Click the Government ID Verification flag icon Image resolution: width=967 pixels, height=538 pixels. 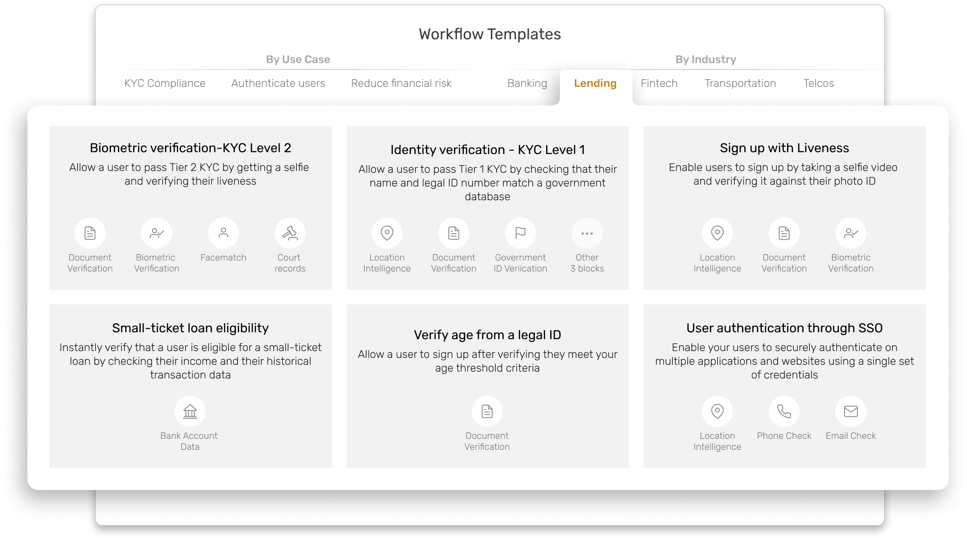tap(520, 233)
